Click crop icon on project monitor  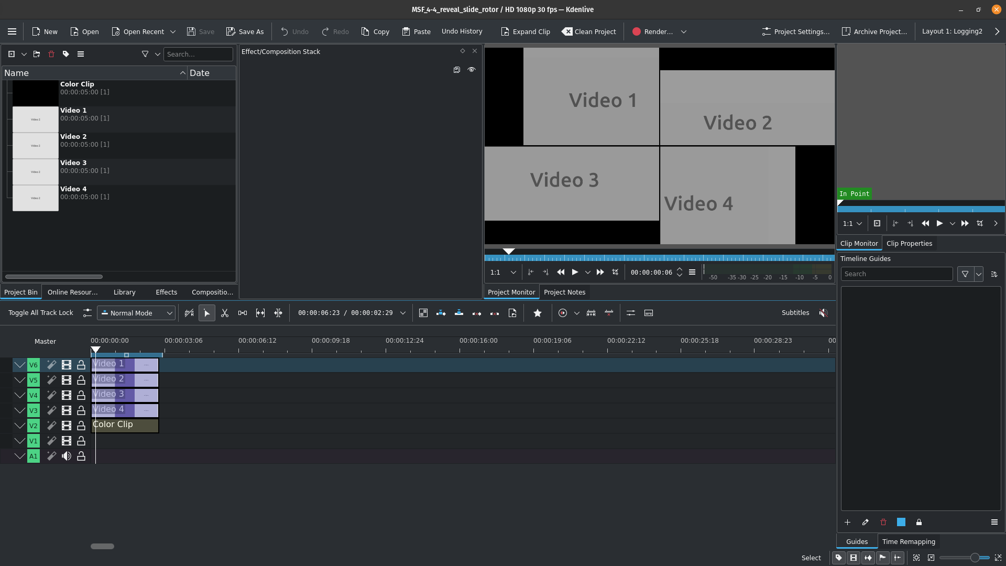[615, 272]
